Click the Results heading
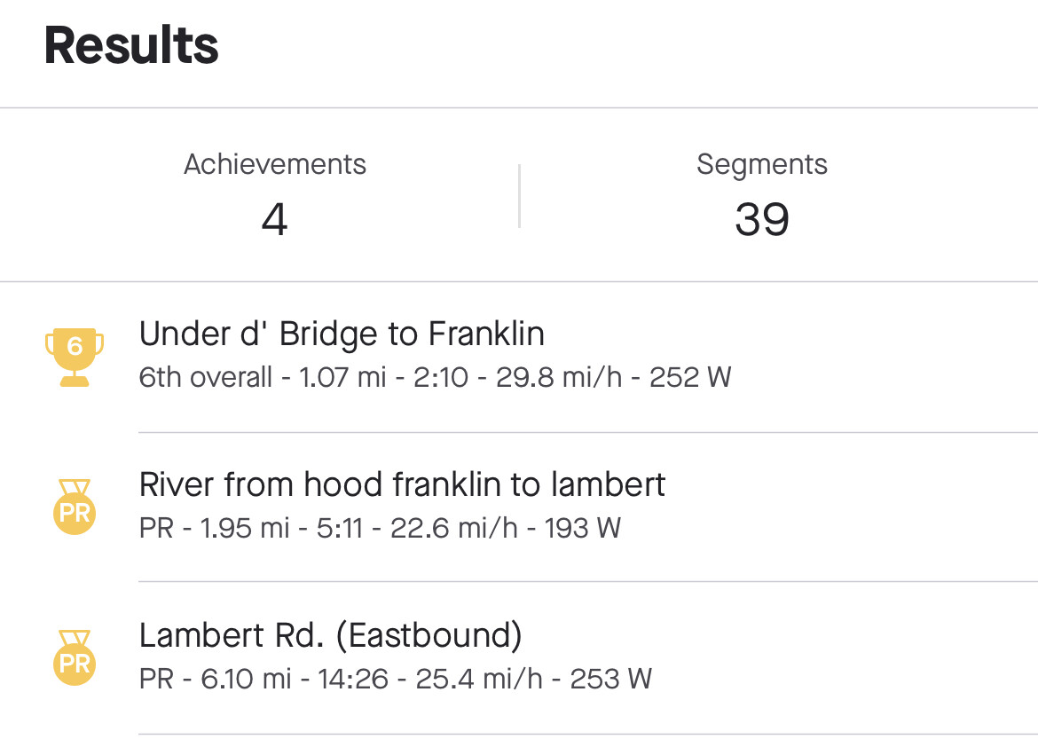This screenshot has height=755, width=1038. tap(131, 46)
